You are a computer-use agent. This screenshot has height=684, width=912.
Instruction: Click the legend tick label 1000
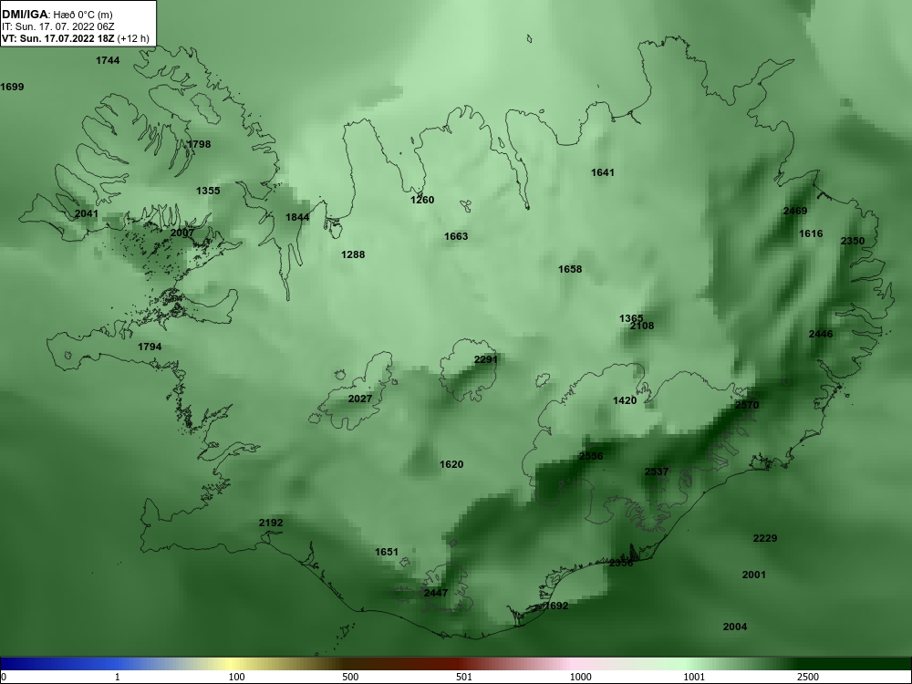(x=580, y=677)
